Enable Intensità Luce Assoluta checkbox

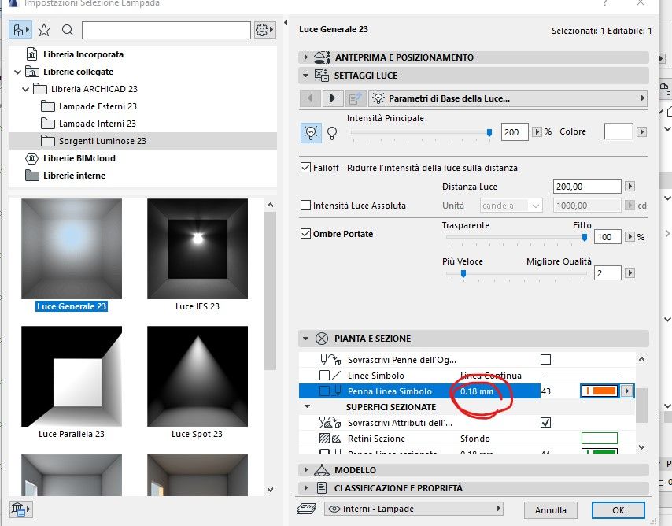(x=305, y=206)
